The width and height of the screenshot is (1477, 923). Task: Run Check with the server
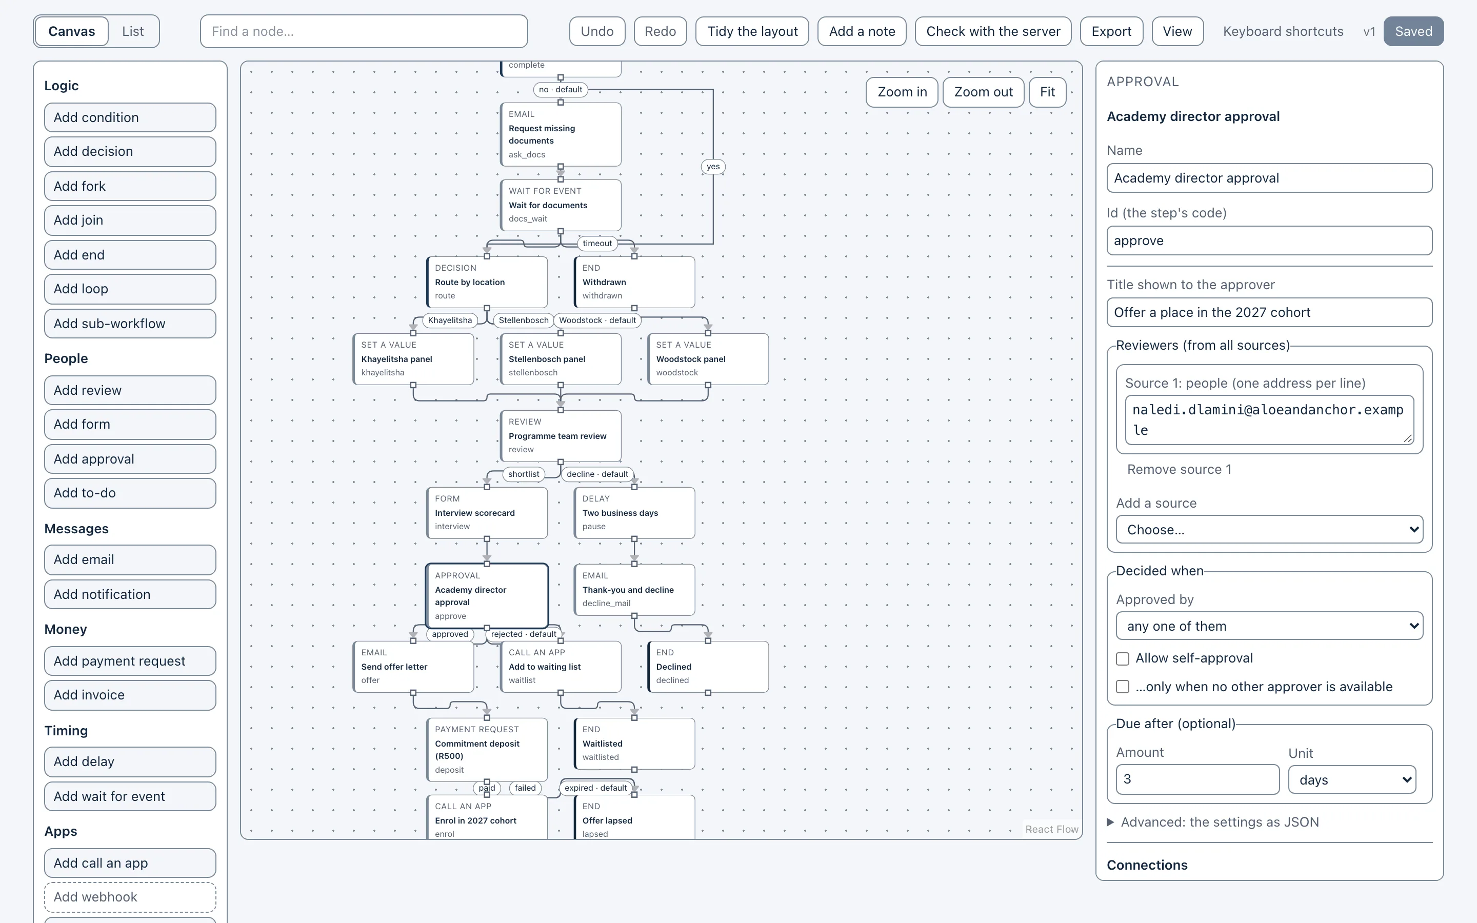click(x=993, y=31)
